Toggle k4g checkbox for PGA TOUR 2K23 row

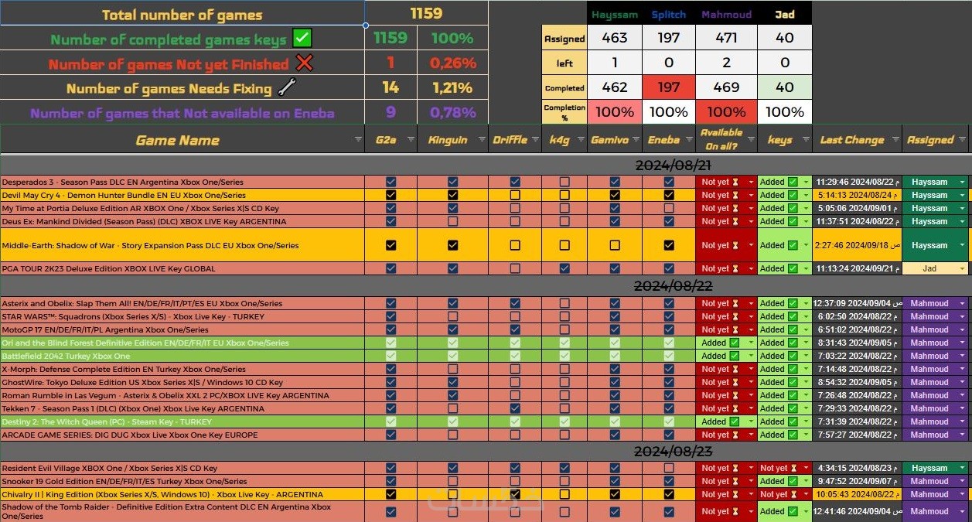pyautogui.click(x=564, y=268)
